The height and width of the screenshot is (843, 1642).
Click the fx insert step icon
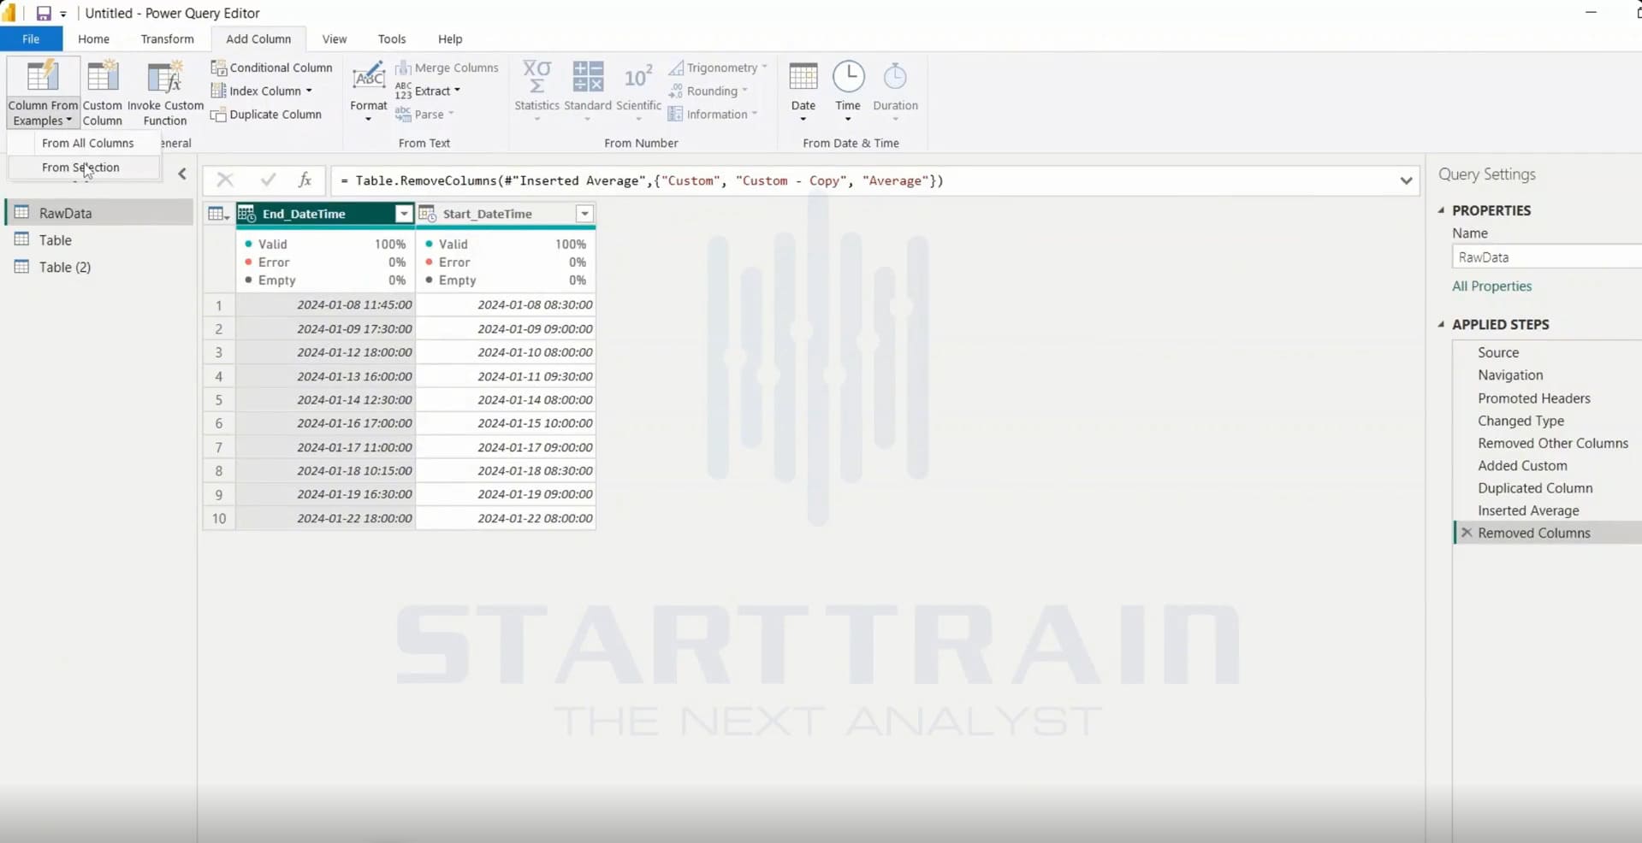[x=305, y=180]
